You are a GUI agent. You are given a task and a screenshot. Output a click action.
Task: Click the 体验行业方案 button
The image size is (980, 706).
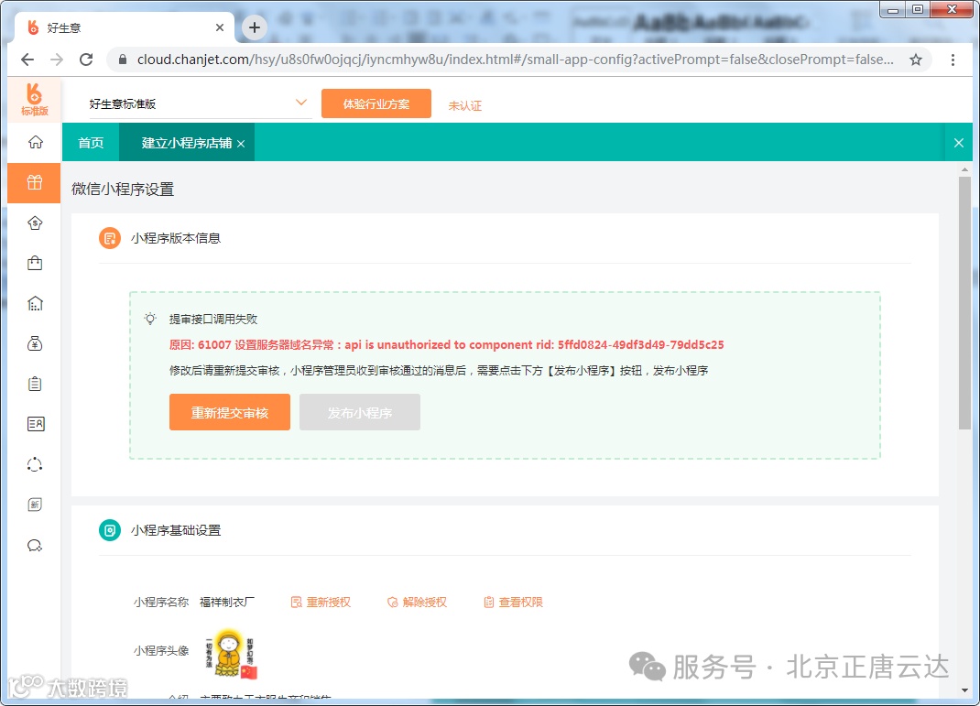coord(376,103)
